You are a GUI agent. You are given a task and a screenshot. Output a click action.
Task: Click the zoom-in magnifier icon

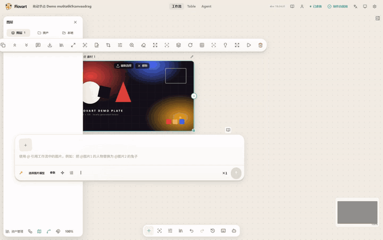pyautogui.click(x=132, y=45)
